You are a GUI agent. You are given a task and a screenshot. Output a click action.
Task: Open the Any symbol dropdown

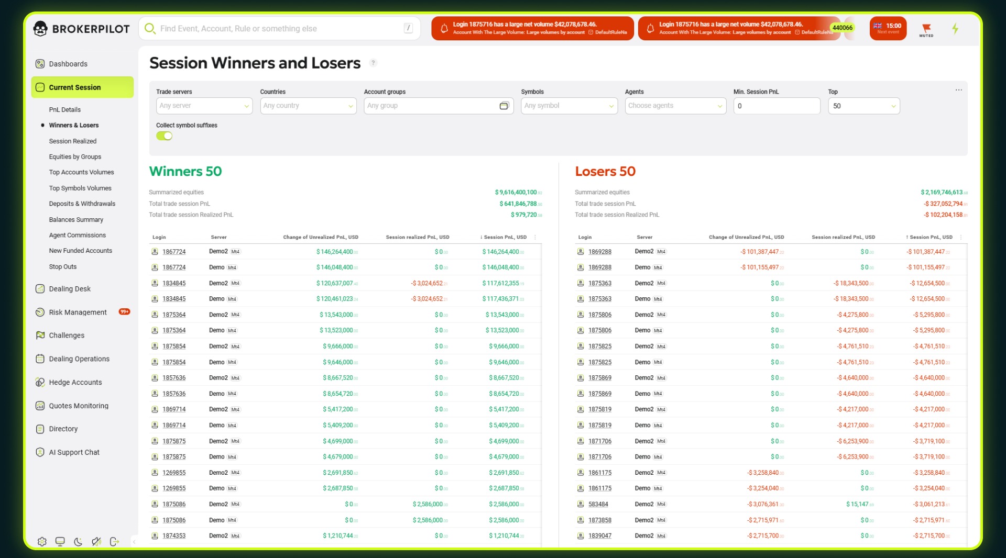[x=569, y=106]
